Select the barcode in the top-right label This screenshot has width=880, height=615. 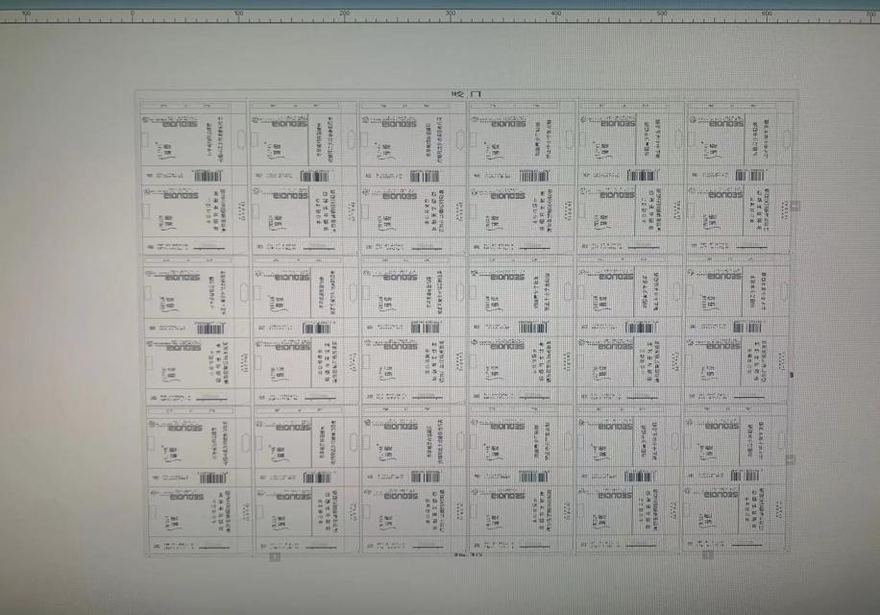coord(749,175)
